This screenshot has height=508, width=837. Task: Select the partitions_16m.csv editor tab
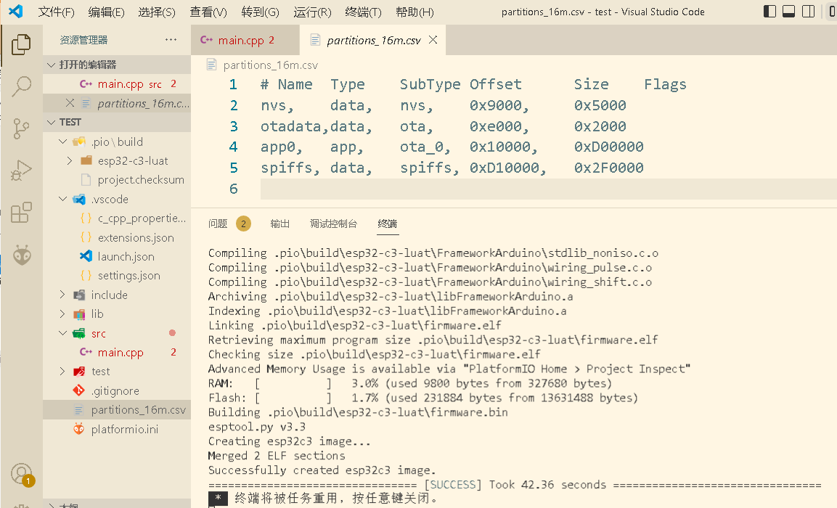click(x=373, y=40)
